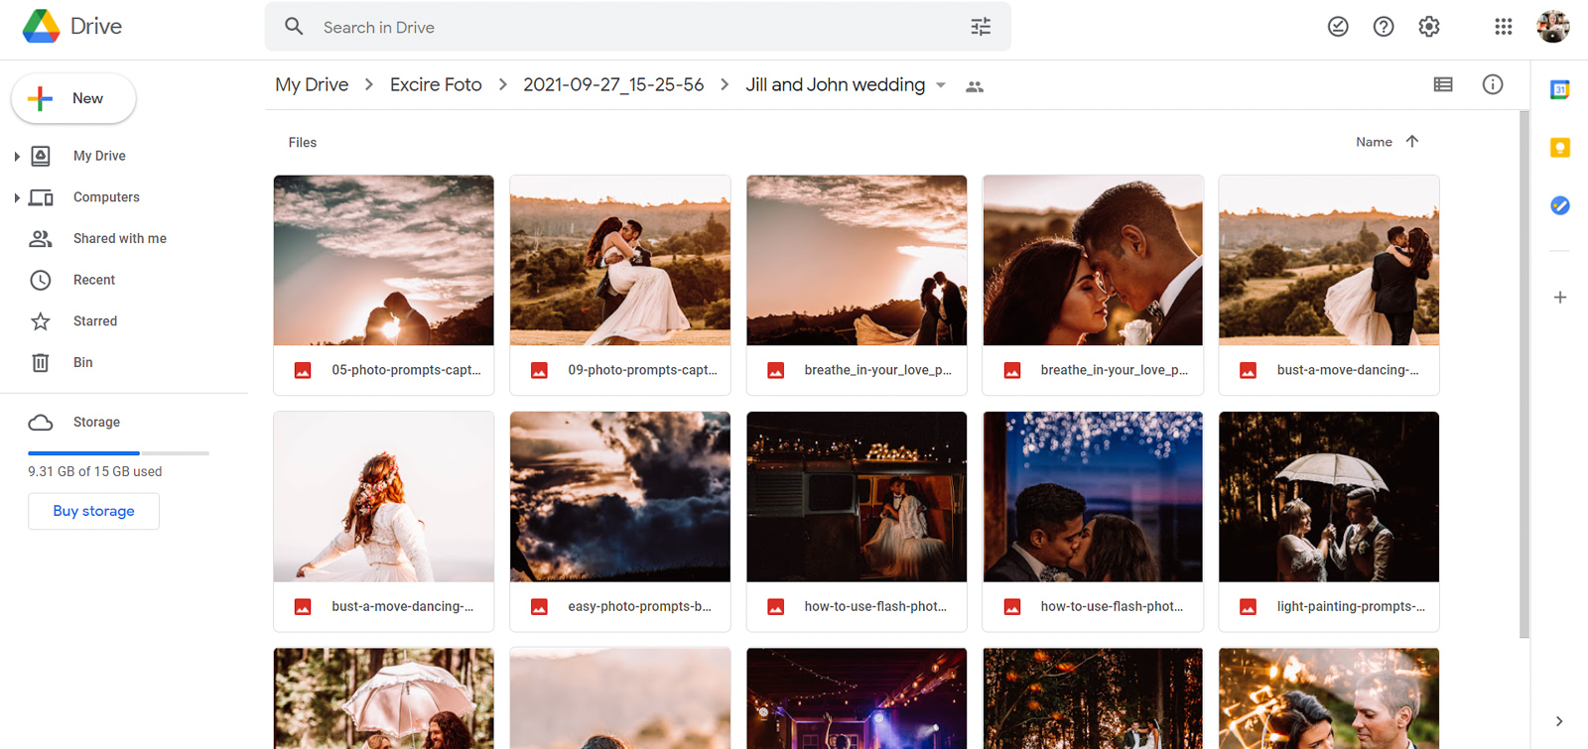Image resolution: width=1588 pixels, height=749 pixels.
Task: Click the Bin trash icon
Action: 41,363
